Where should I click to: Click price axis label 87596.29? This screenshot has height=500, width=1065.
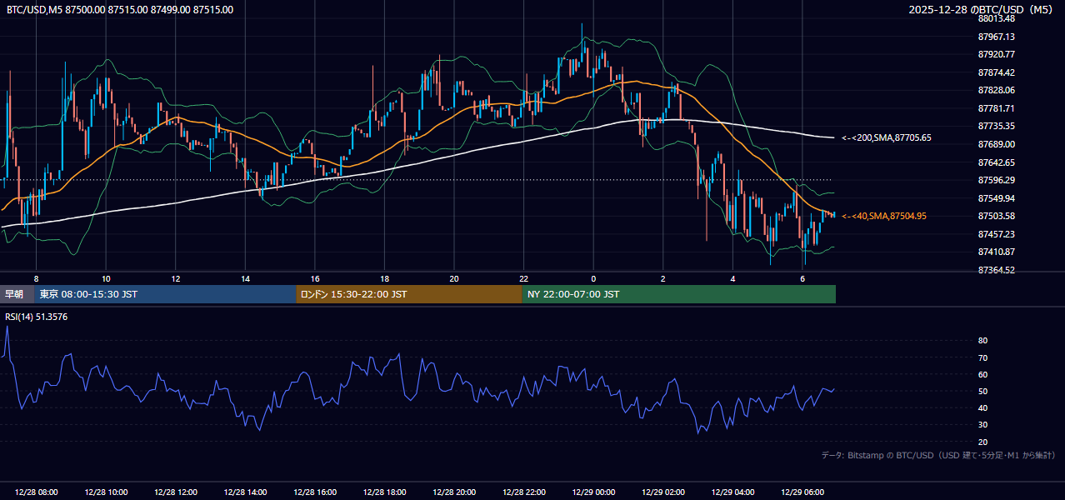[x=997, y=180]
